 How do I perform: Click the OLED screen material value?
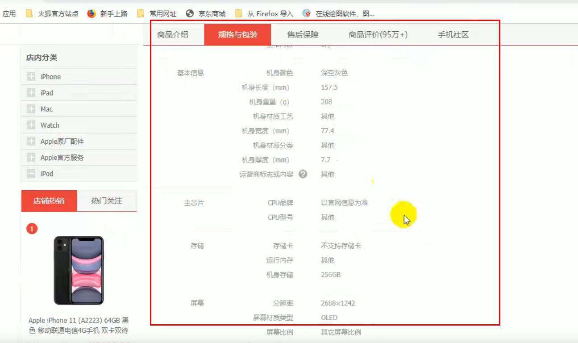pyautogui.click(x=329, y=318)
